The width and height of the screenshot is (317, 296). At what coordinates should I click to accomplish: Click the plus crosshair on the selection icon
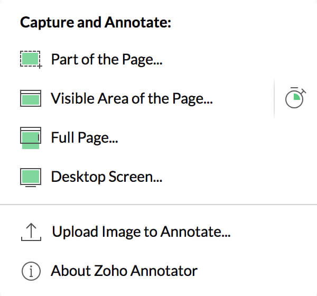pos(40,66)
